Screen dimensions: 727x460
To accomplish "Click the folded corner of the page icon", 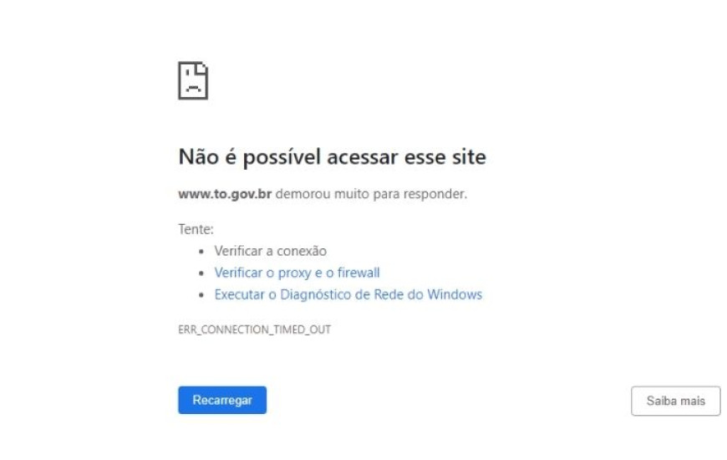I will 202,68.
